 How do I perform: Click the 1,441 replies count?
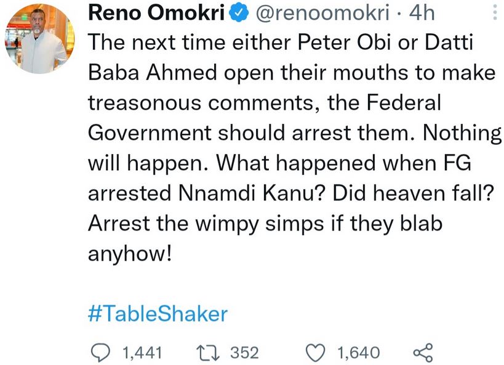click(x=142, y=353)
